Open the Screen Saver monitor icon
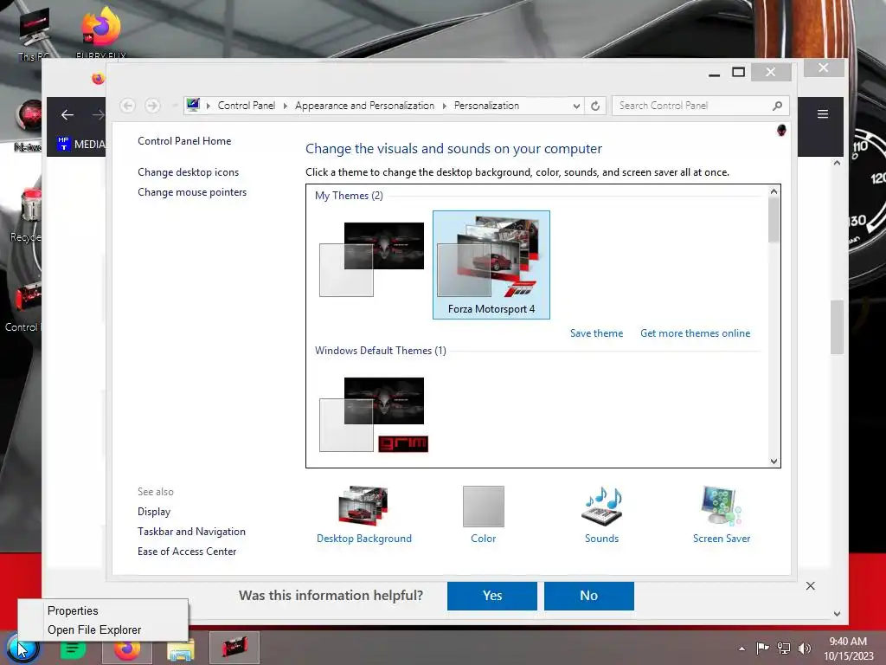This screenshot has height=665, width=886. pyautogui.click(x=721, y=506)
